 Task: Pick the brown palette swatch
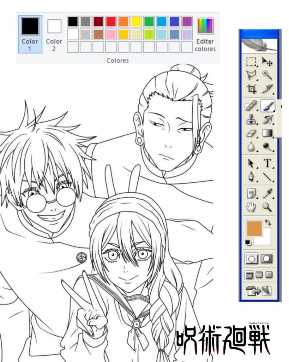click(x=98, y=34)
